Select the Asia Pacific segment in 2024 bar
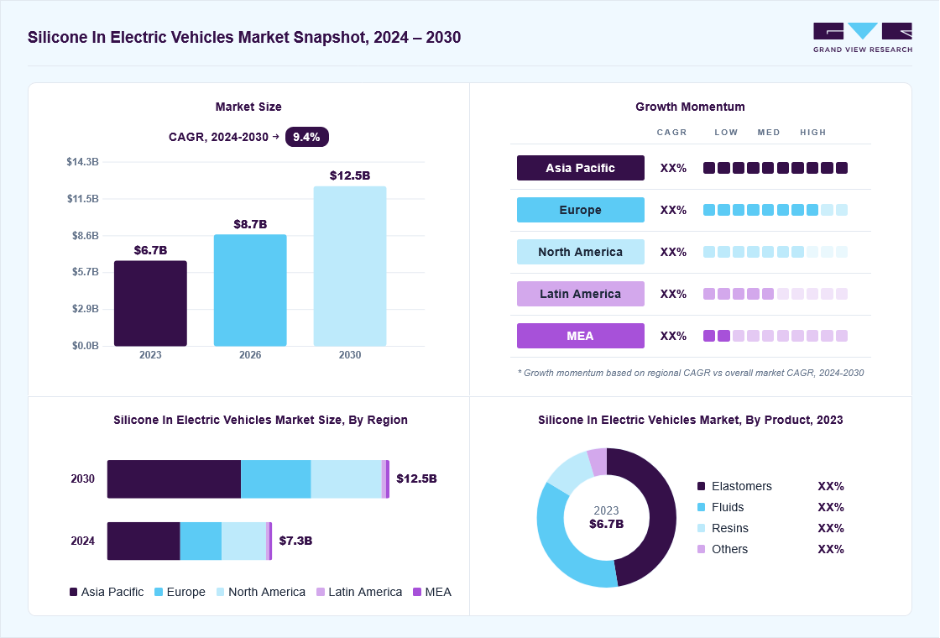The image size is (940, 638). [x=144, y=541]
